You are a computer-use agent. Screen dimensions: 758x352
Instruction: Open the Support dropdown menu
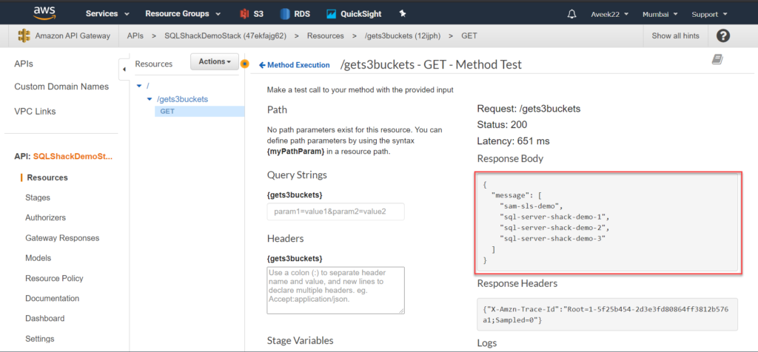click(x=709, y=14)
